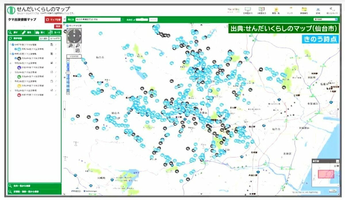Toggle the checkbox above the compass control
Image resolution: width=345 pixels, height=200 pixels.
[68, 26]
